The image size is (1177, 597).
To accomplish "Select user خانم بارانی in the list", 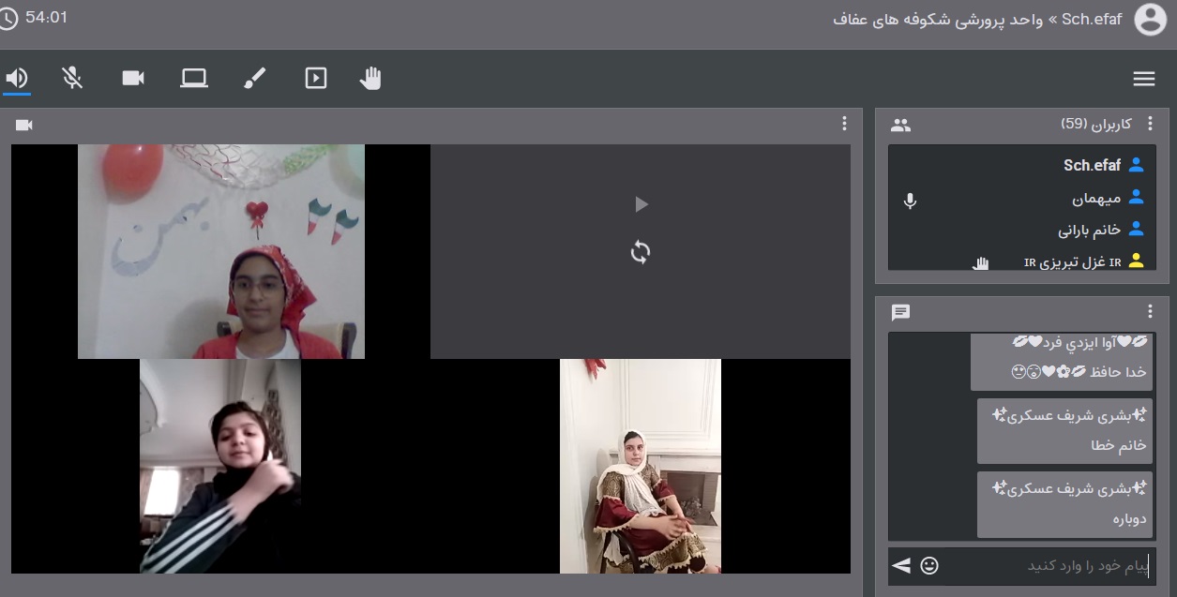I will pyautogui.click(x=1090, y=230).
